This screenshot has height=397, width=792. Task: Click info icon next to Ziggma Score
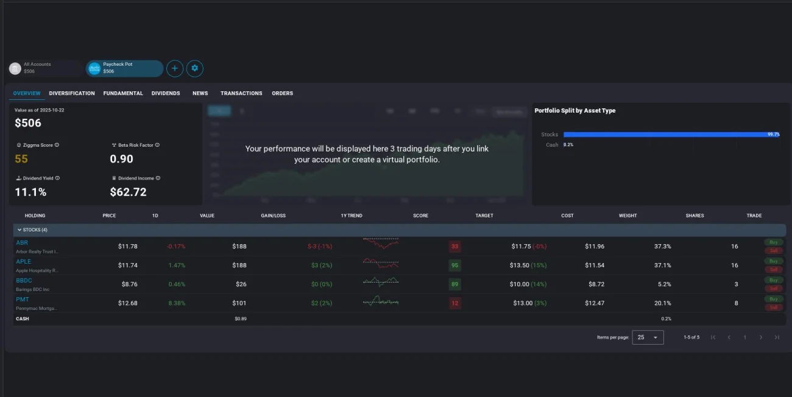(x=57, y=145)
